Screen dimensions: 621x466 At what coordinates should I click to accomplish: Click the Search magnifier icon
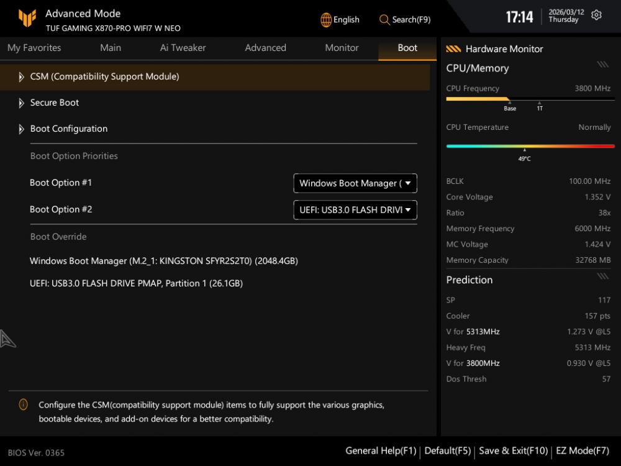pos(384,20)
